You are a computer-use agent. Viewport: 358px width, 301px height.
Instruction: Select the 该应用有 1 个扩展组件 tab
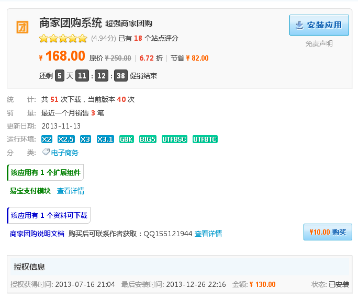[46, 172]
